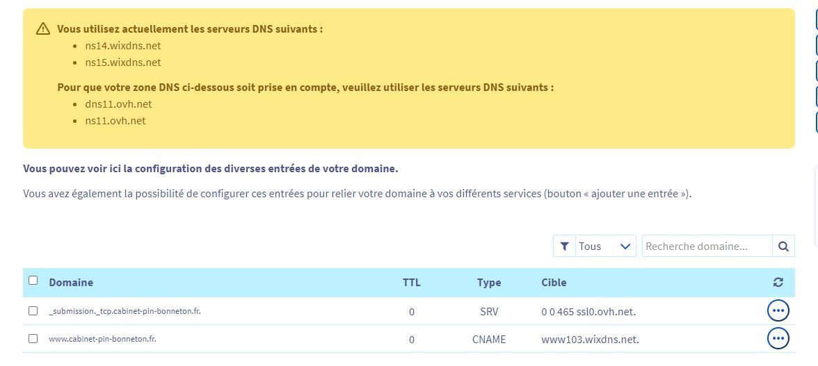The image size is (818, 366).
Task: Focus the "Recherche domaine..." search field
Action: pyautogui.click(x=706, y=247)
